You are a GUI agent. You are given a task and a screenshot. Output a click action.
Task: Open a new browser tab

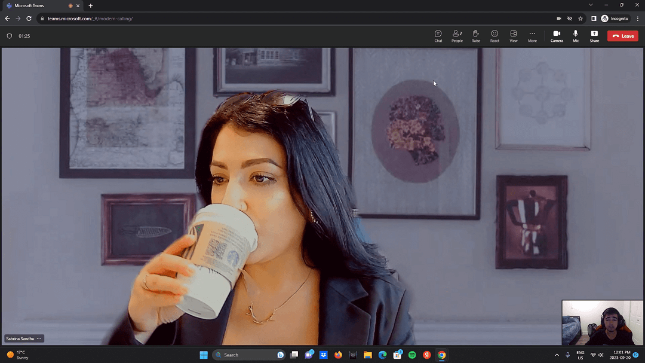pyautogui.click(x=91, y=5)
